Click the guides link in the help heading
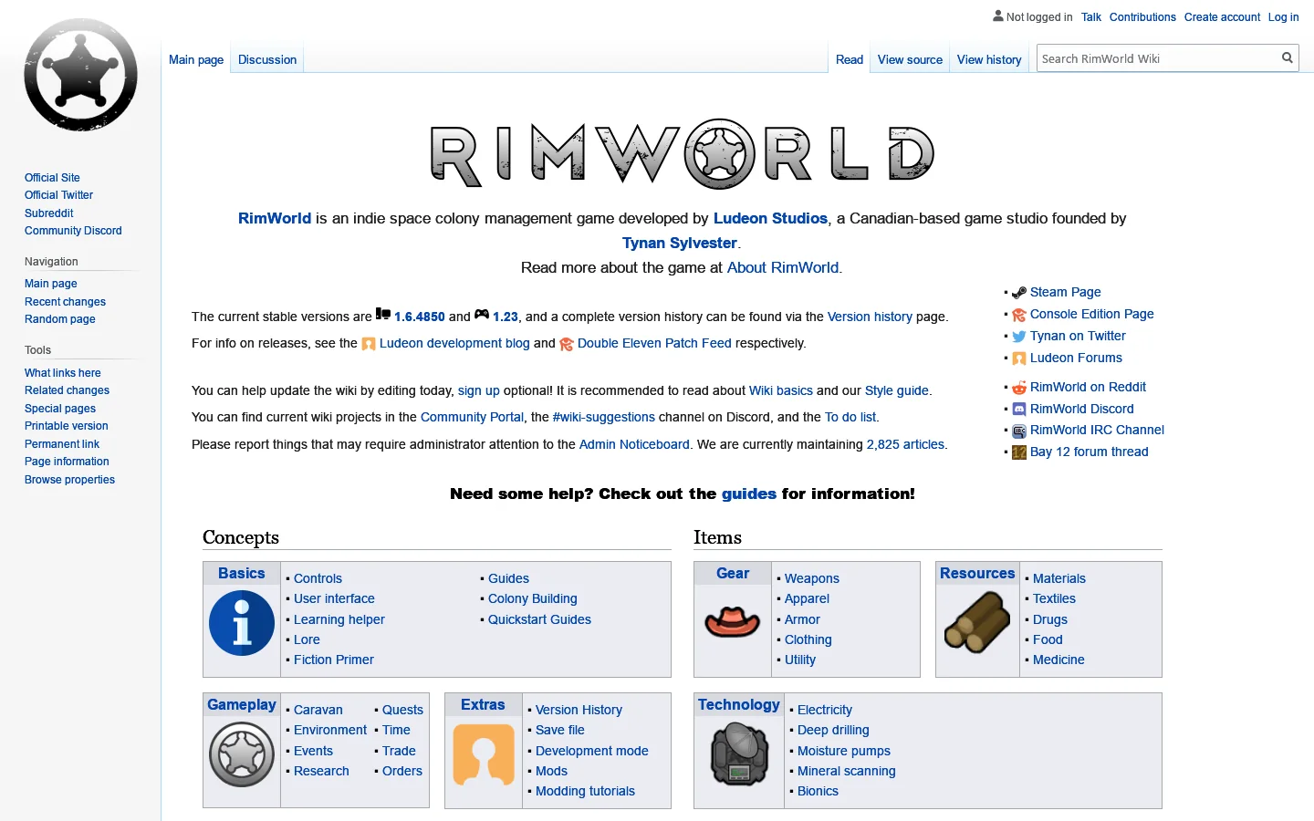Screen dimensions: 1314x821 coord(749,494)
